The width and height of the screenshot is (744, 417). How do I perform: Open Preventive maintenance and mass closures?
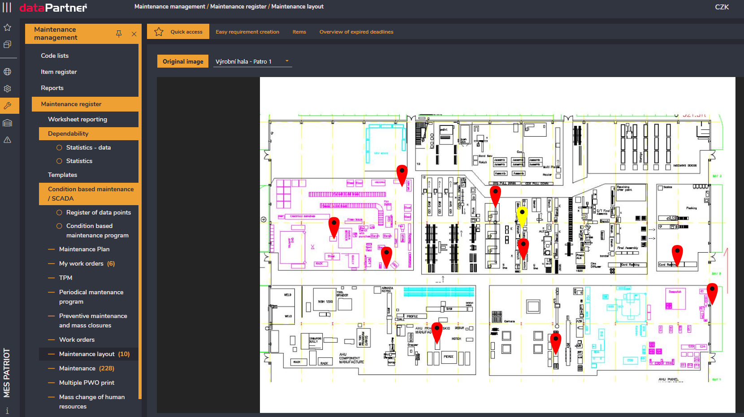[93, 321]
